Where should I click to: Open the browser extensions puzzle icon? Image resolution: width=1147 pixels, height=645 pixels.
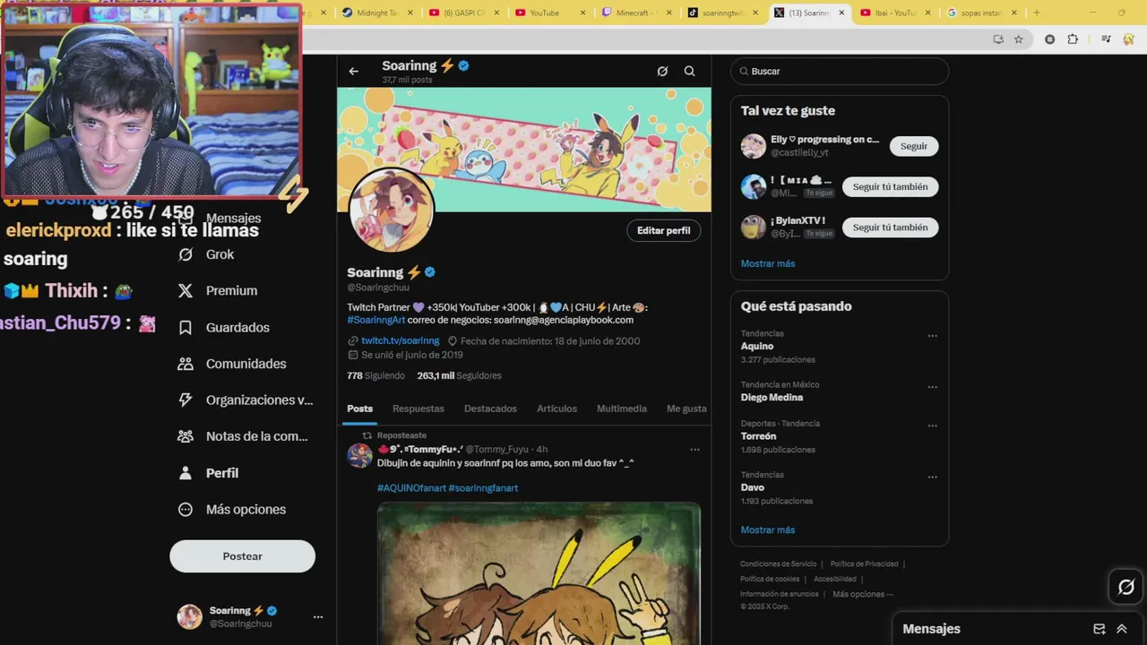click(1073, 39)
